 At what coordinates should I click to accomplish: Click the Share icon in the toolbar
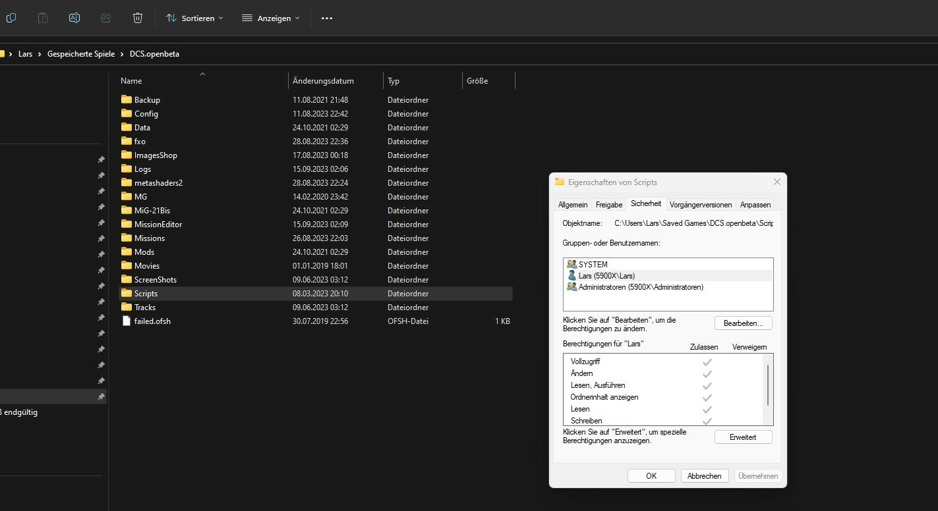106,18
